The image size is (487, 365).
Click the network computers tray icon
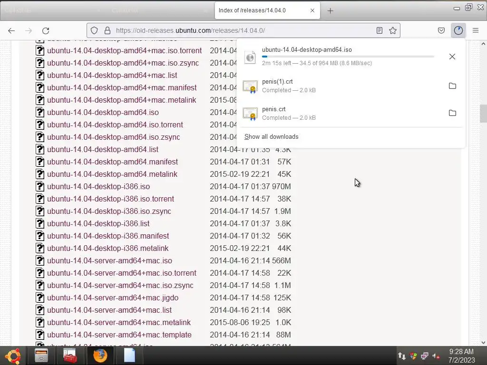point(425,356)
